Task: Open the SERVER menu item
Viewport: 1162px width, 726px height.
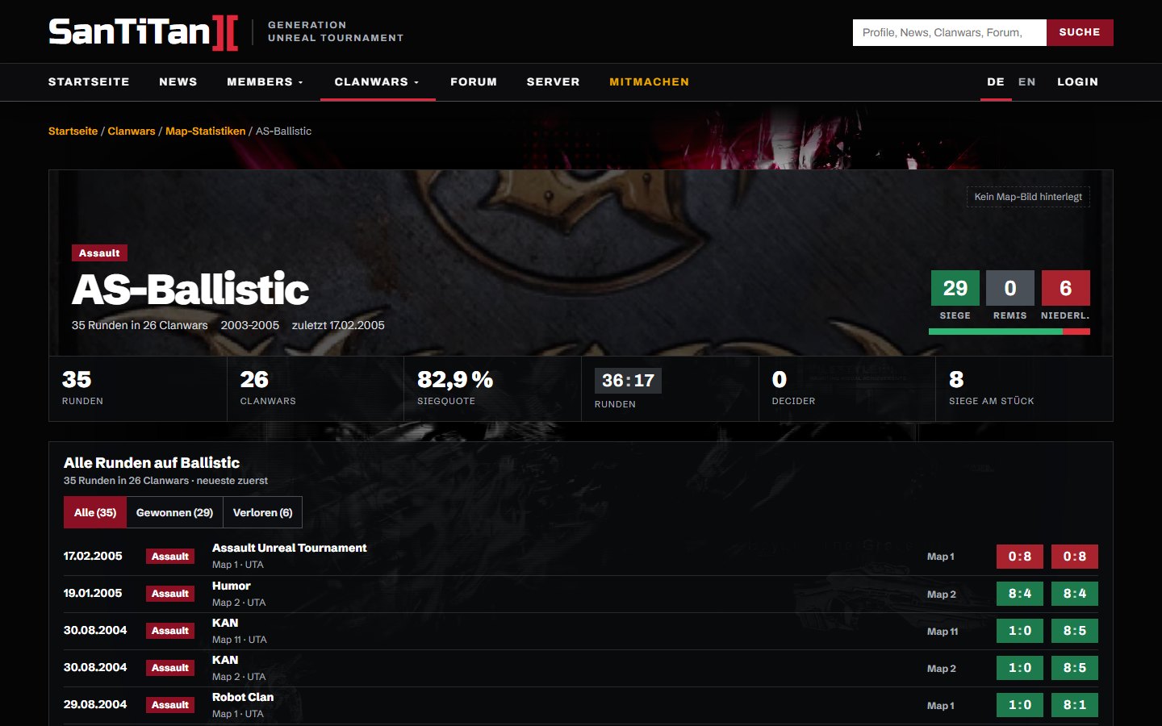Action: [x=554, y=81]
